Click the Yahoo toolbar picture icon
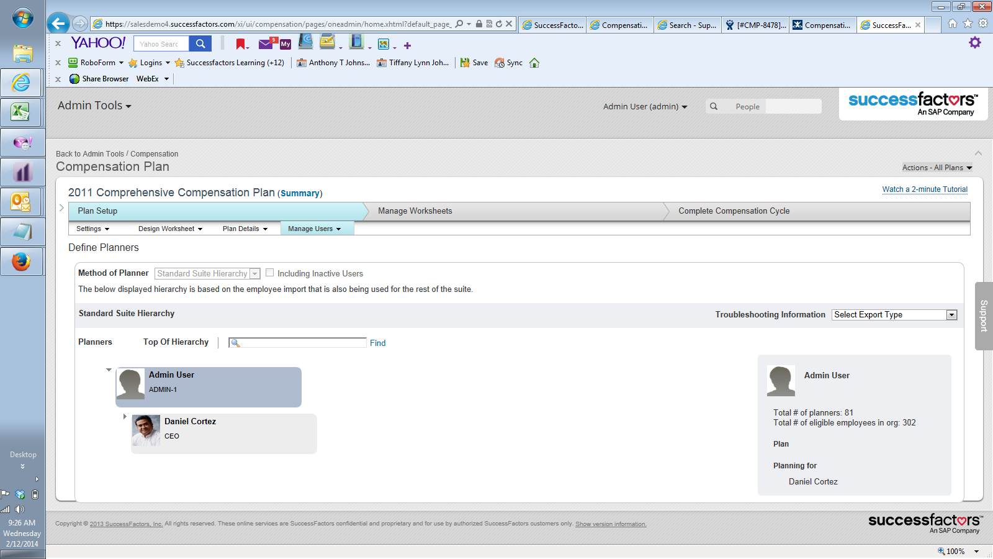Image resolution: width=993 pixels, height=559 pixels. [x=384, y=44]
